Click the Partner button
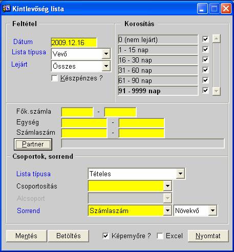The image size is (234, 252). tap(33, 144)
